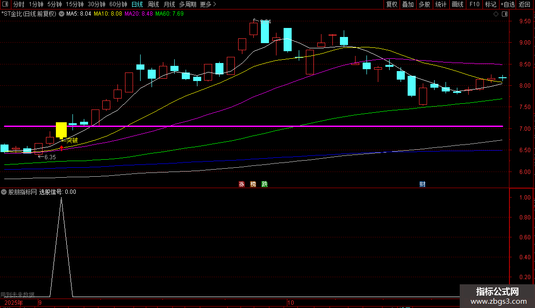Click the panel layout icon at top-left

click(x=5, y=4)
